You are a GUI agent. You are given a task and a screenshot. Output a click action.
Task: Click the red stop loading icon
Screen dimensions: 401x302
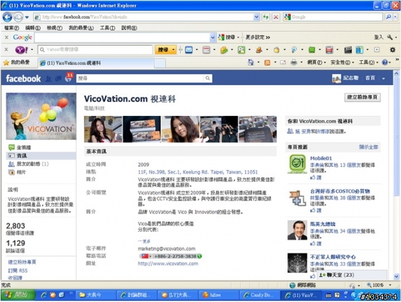click(x=276, y=17)
